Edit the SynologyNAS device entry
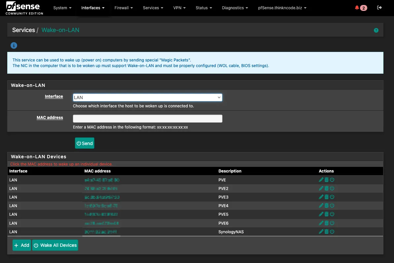394x263 pixels. tap(321, 232)
